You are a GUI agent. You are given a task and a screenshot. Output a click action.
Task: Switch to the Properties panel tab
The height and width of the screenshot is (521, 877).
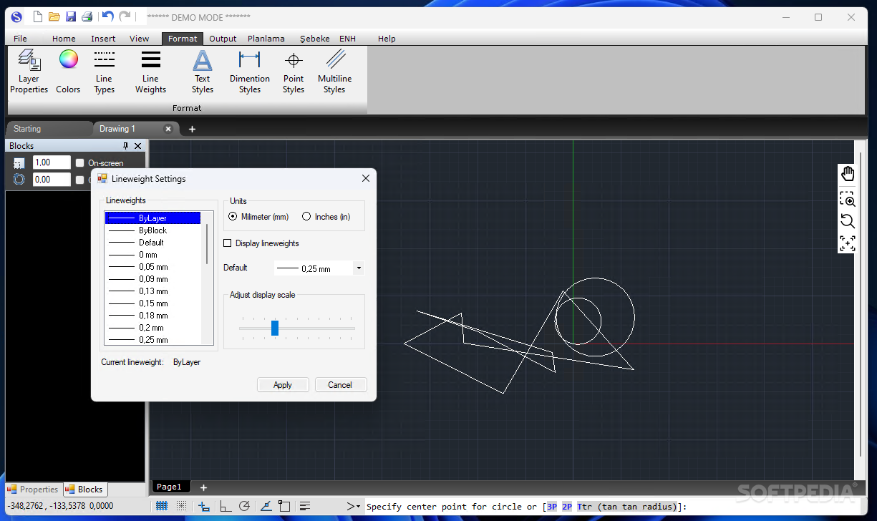coord(33,490)
